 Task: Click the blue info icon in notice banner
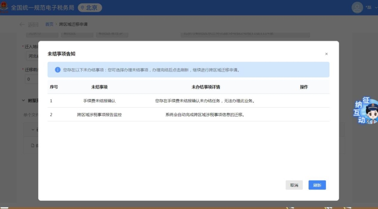(x=58, y=70)
